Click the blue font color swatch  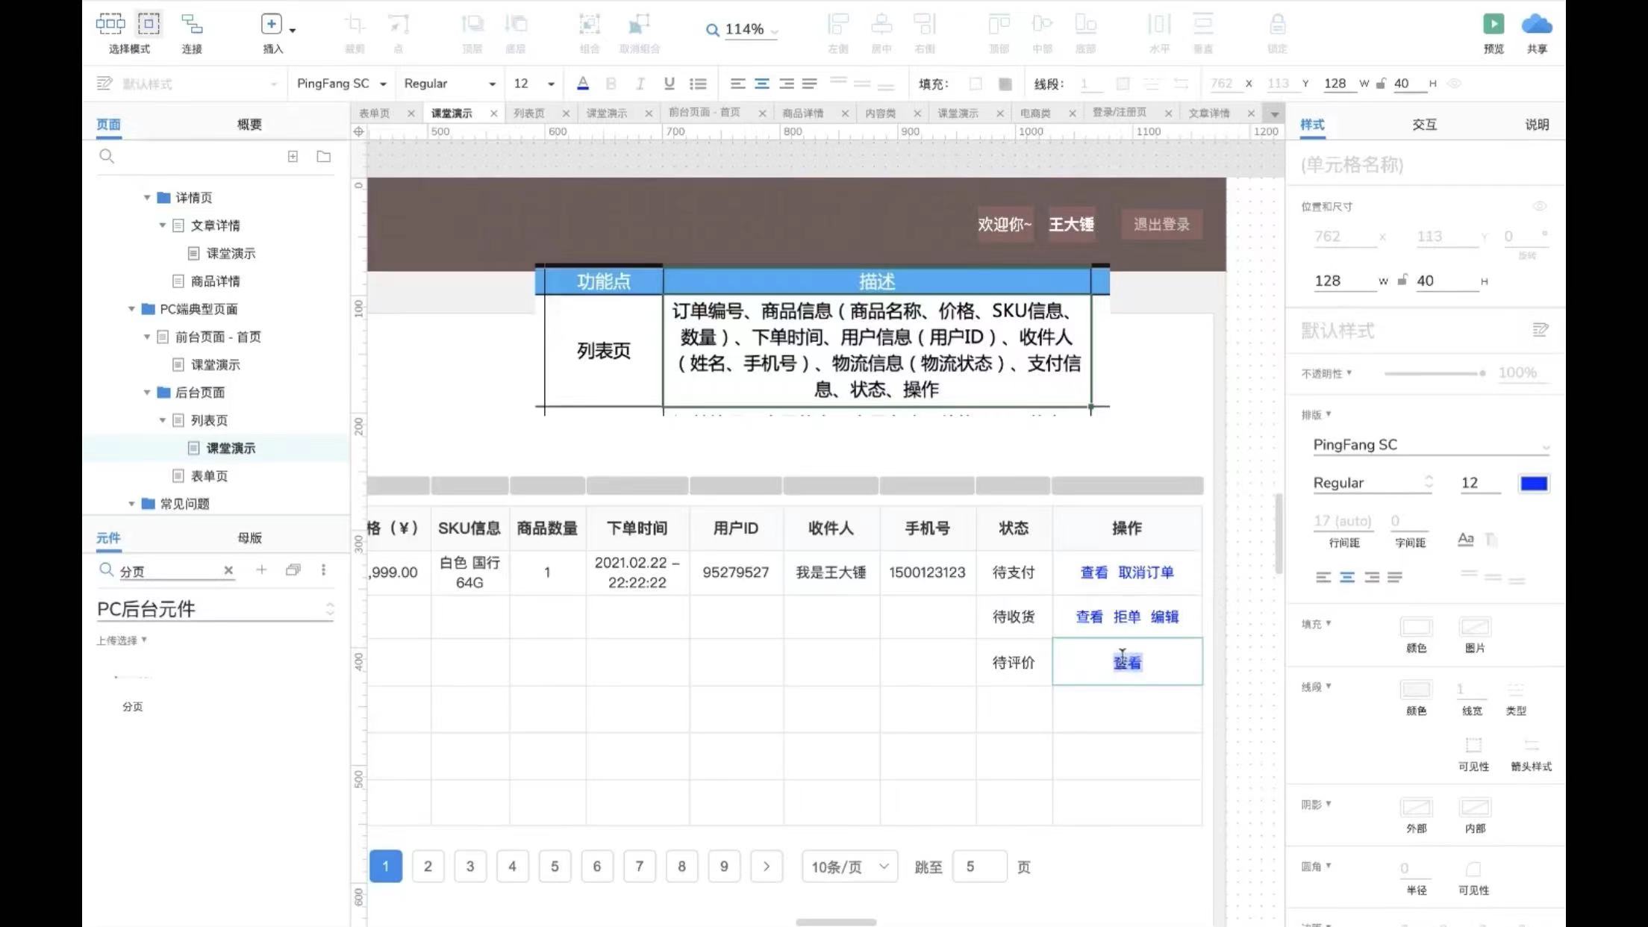[x=1533, y=483]
